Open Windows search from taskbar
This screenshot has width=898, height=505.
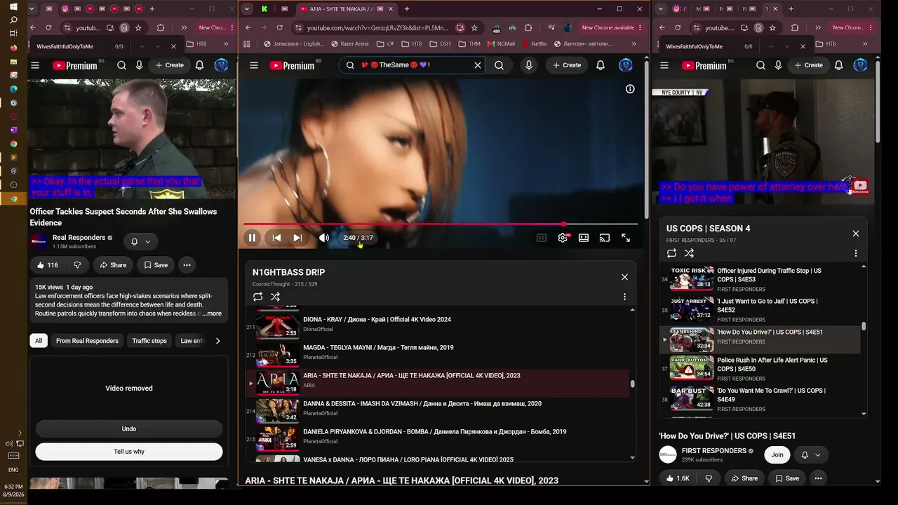point(13,20)
